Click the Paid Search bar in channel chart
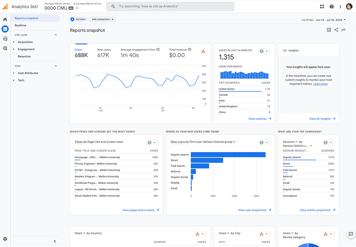 click(x=200, y=166)
